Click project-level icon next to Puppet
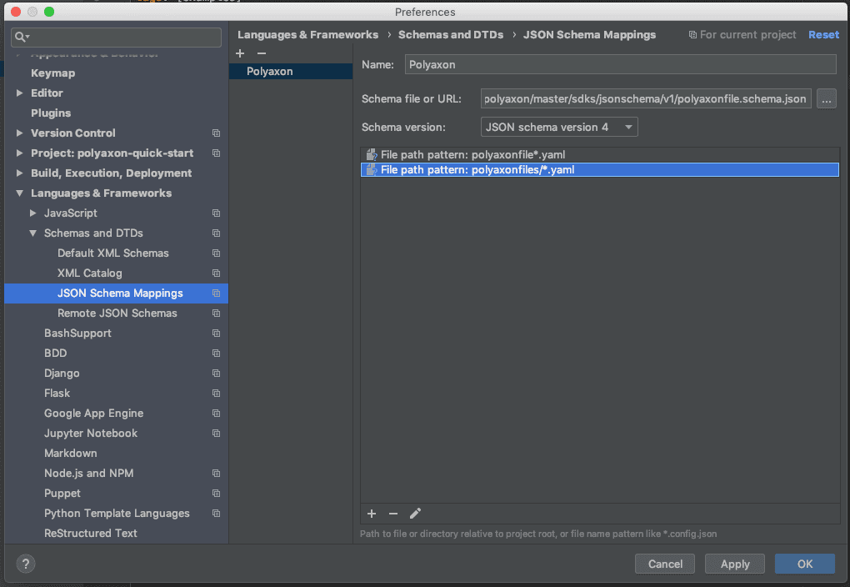 coord(217,494)
